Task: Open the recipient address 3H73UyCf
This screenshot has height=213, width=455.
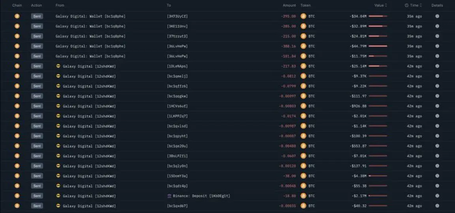Action: 177,16
